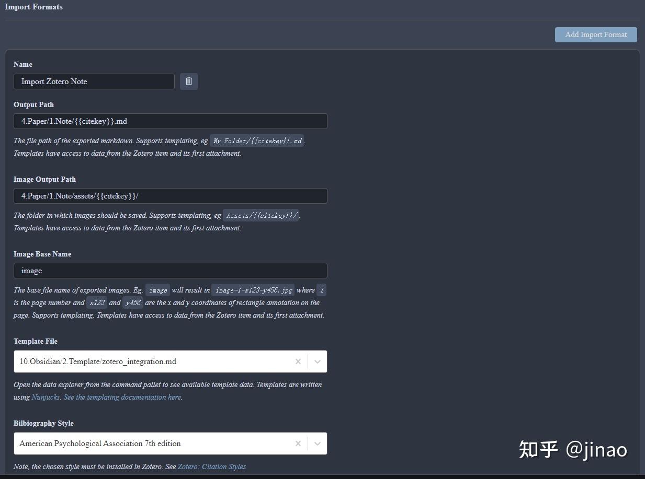This screenshot has height=479, width=645.
Task: Clear the Template File selection with the X
Action: point(298,361)
